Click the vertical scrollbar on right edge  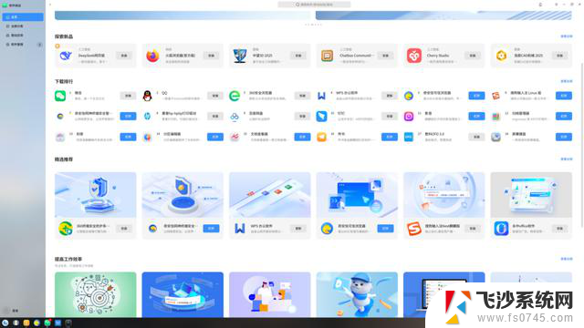pyautogui.click(x=582, y=145)
